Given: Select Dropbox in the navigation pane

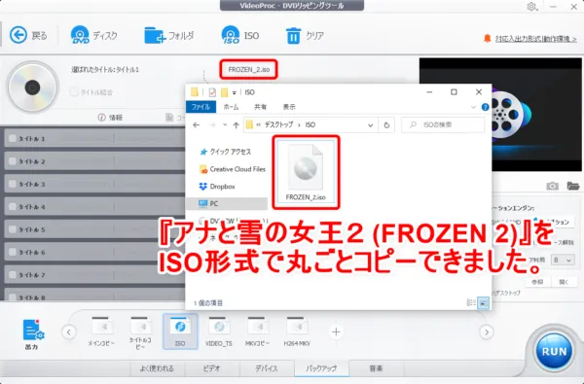Looking at the screenshot, I should [x=217, y=186].
